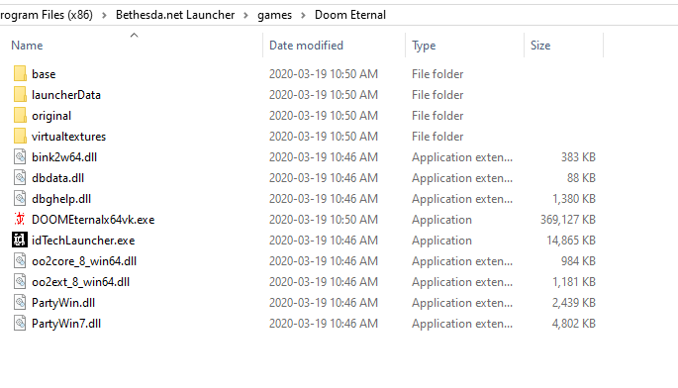678x388 pixels.
Task: Click the bink2w64.dll file icon
Action: coord(20,156)
